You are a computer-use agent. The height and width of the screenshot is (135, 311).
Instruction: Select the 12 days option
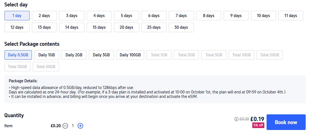pyautogui.click(x=17, y=27)
